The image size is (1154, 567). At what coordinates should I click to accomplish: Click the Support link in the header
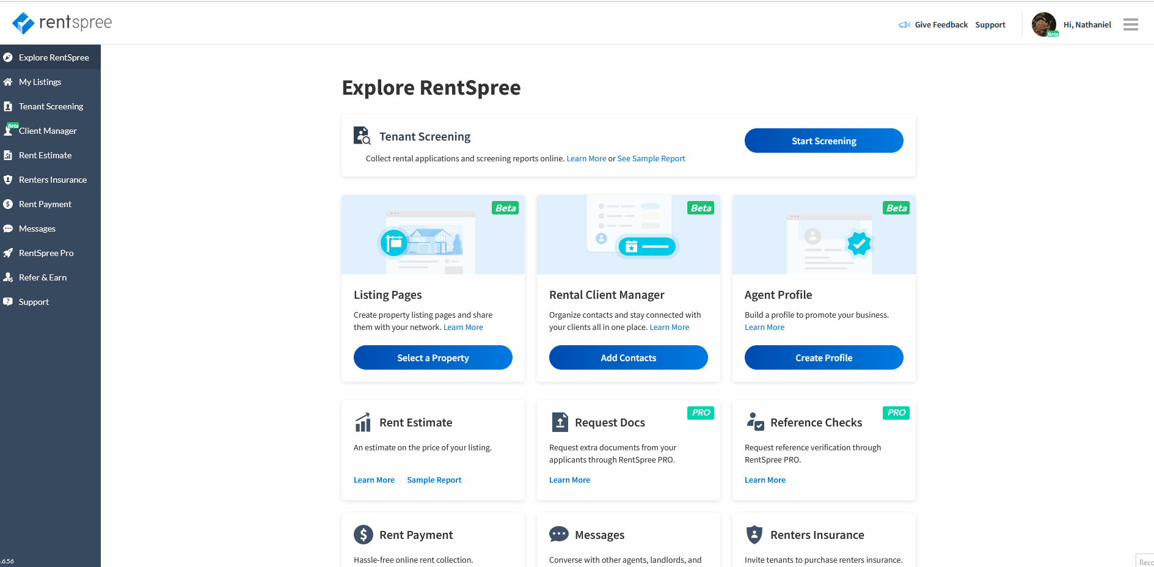point(990,25)
